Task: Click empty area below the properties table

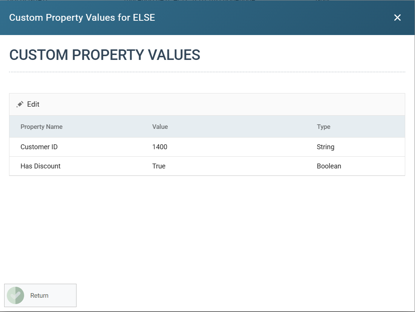Action: 207,228
